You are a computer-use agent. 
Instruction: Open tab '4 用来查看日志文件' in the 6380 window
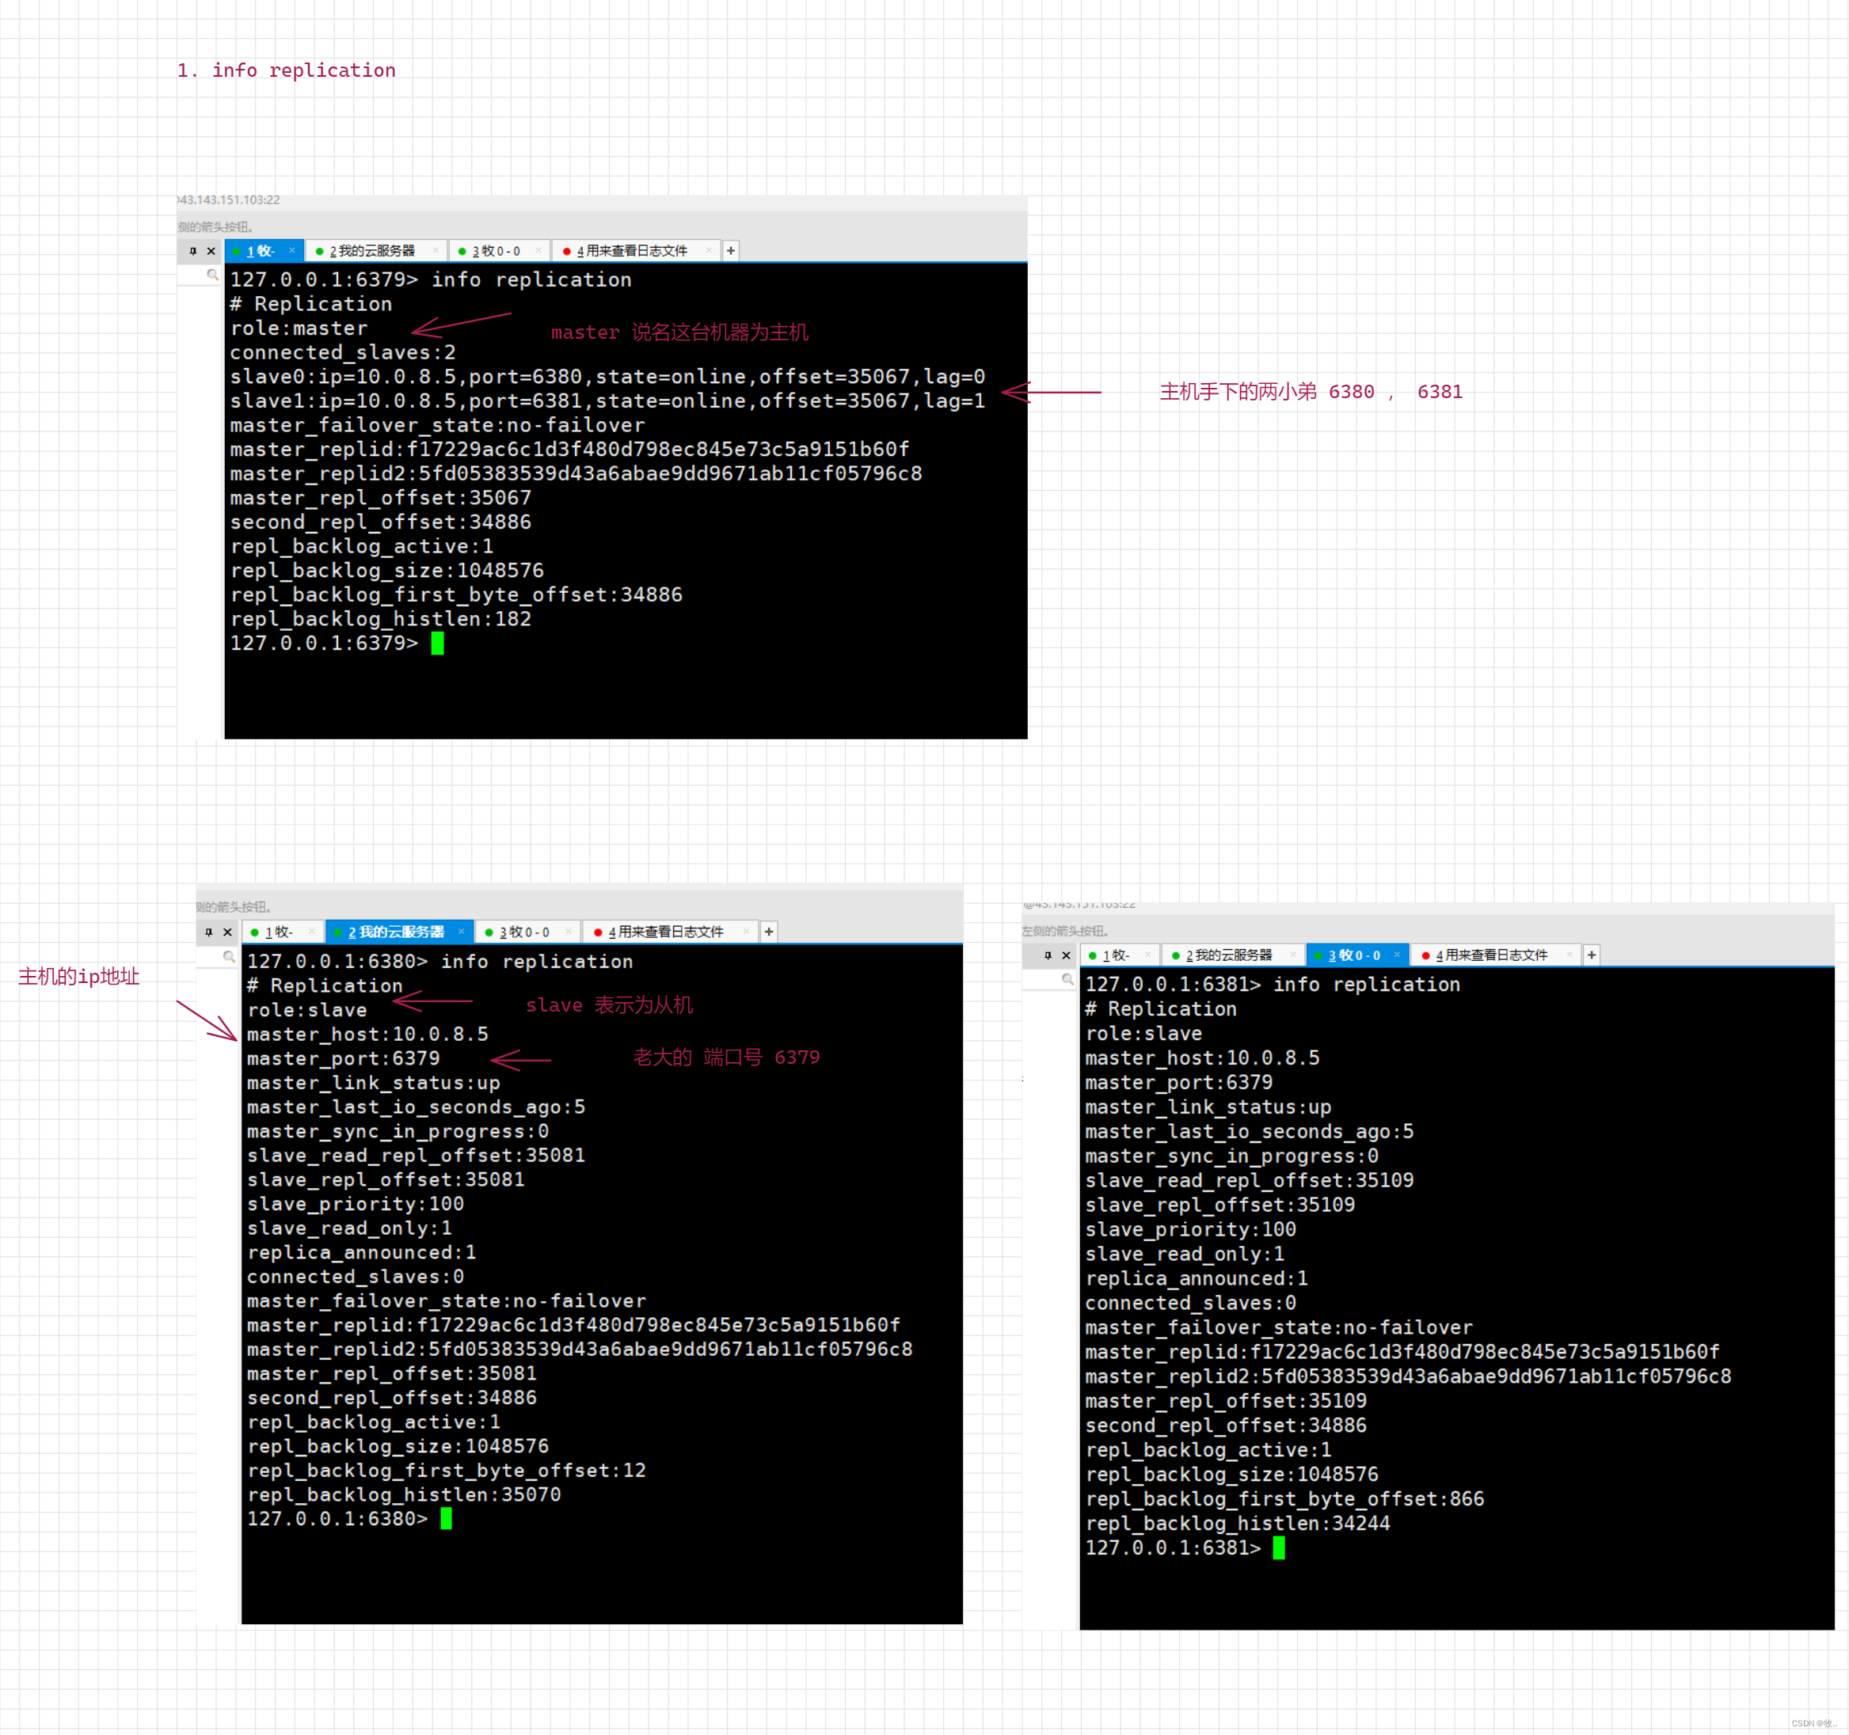coord(670,932)
